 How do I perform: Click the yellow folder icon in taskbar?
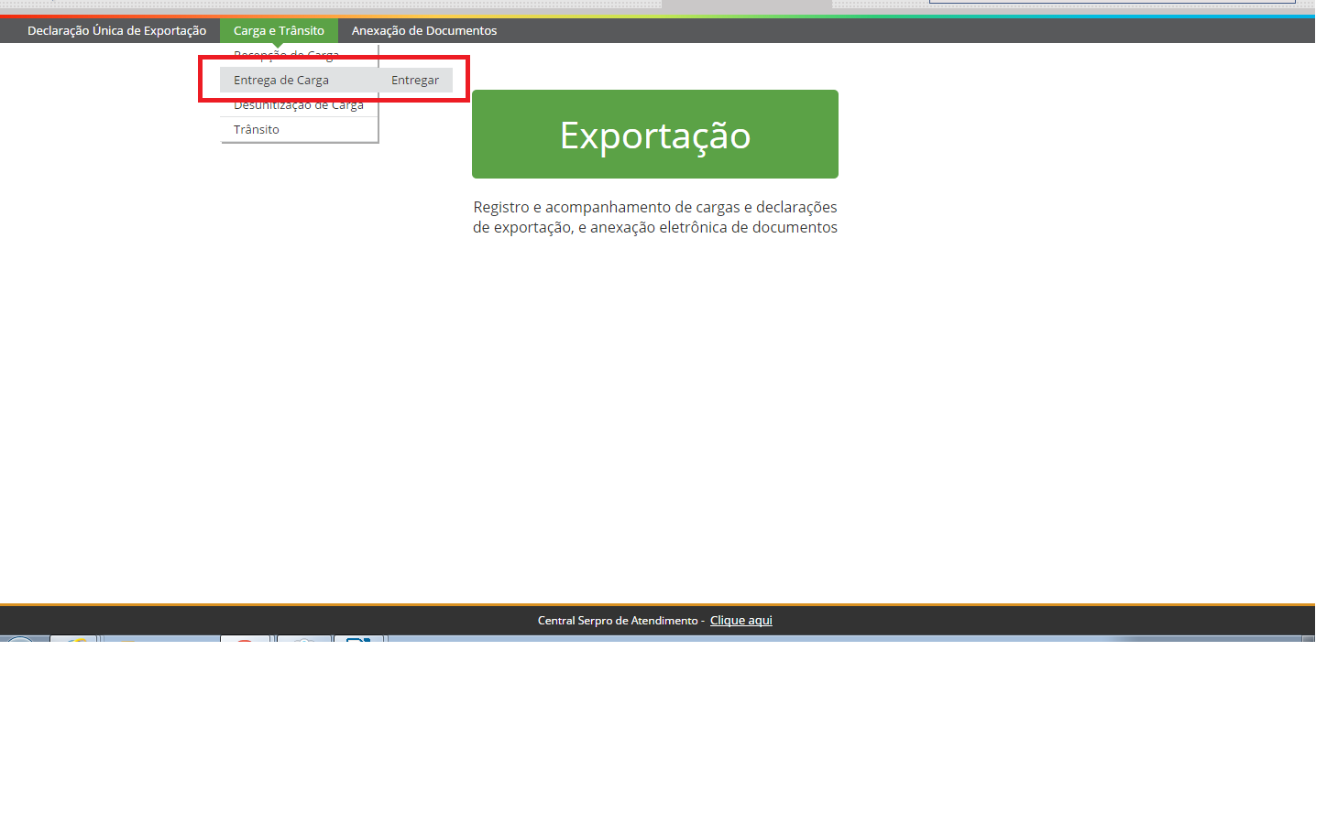[x=127, y=638]
